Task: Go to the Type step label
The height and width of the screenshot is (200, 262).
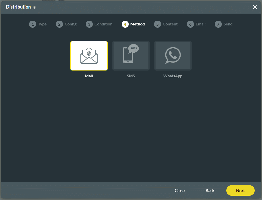Action: [42, 24]
